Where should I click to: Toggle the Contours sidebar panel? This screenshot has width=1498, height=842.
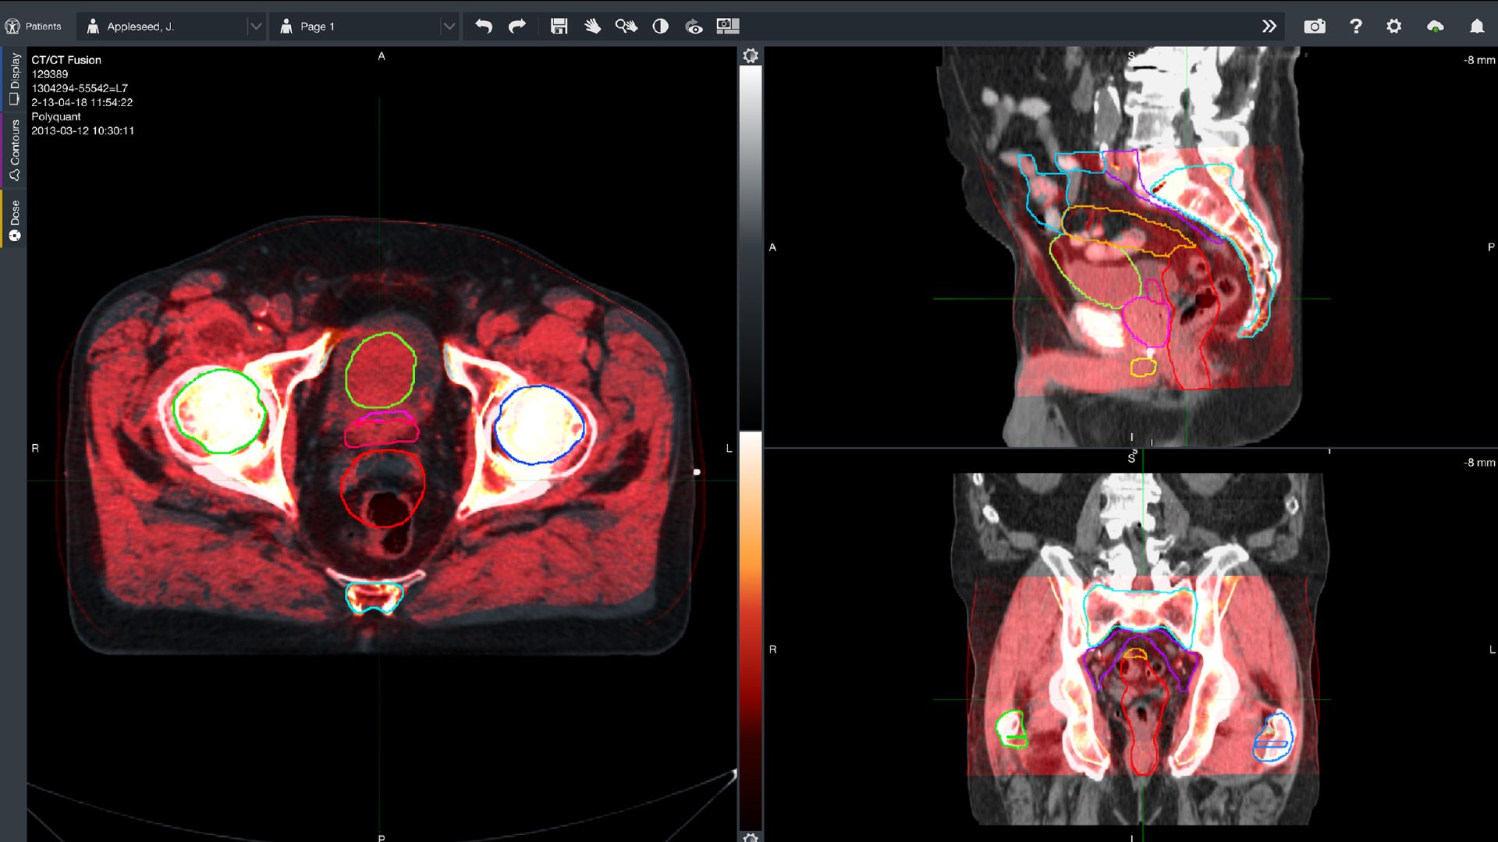(x=13, y=148)
